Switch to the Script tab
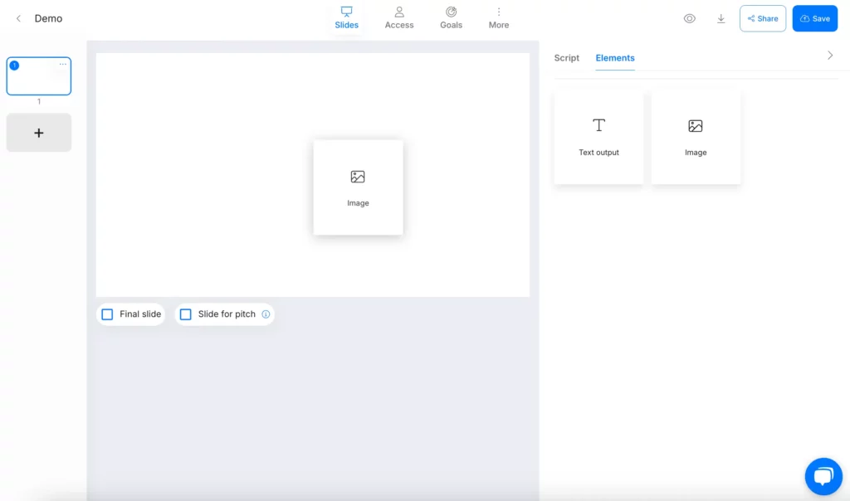Screen dimensions: 850x501 click(x=566, y=58)
